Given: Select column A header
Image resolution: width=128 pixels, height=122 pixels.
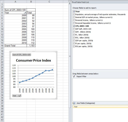Looking at the screenshot, I should tap(15, 2).
